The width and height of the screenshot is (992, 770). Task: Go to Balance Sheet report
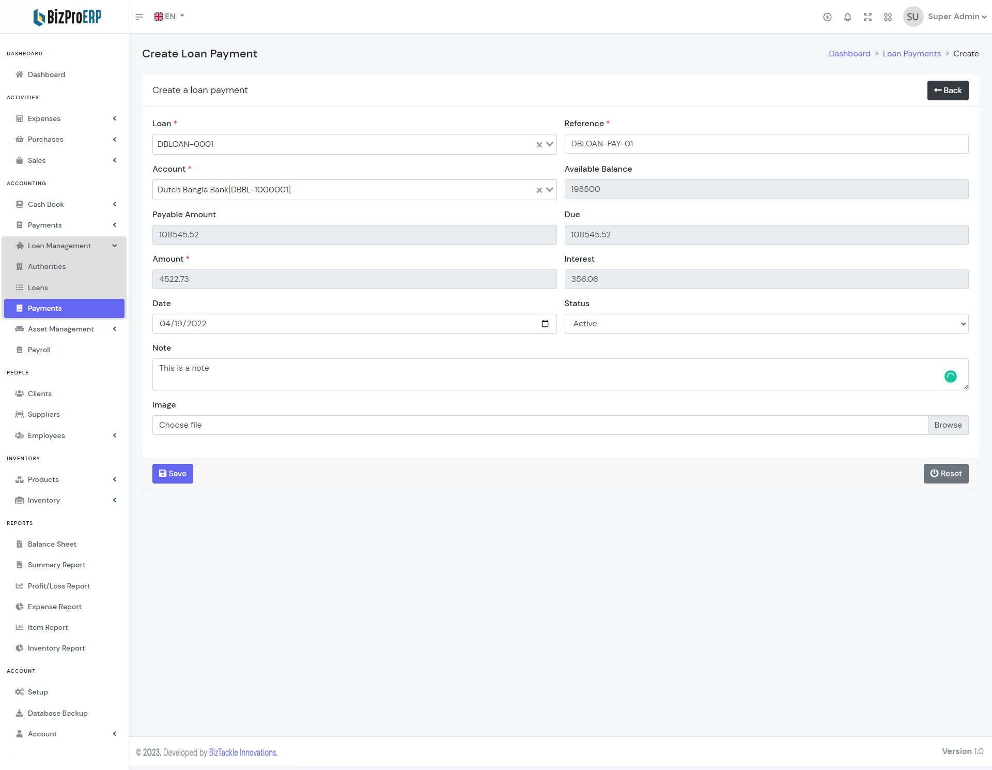(x=52, y=544)
